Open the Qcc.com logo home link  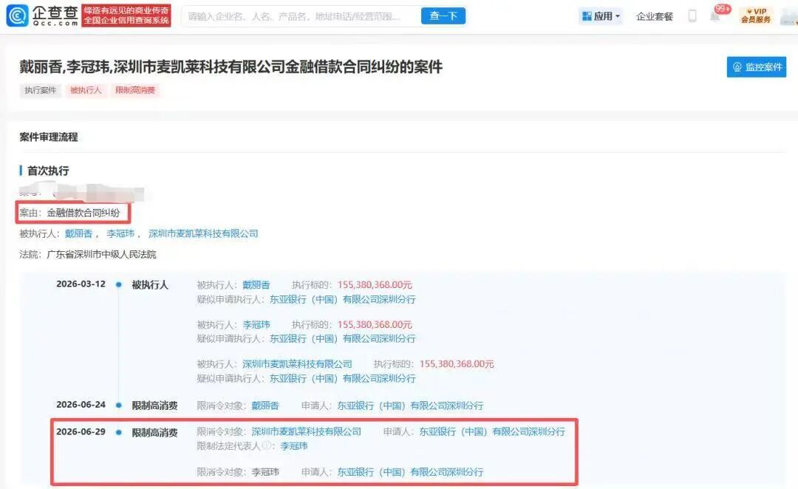[42, 16]
